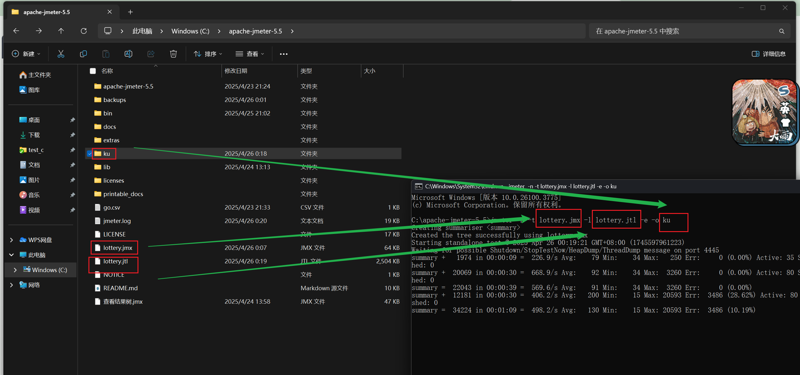Sort by 修改日期 column header
The image size is (800, 375).
[236, 71]
